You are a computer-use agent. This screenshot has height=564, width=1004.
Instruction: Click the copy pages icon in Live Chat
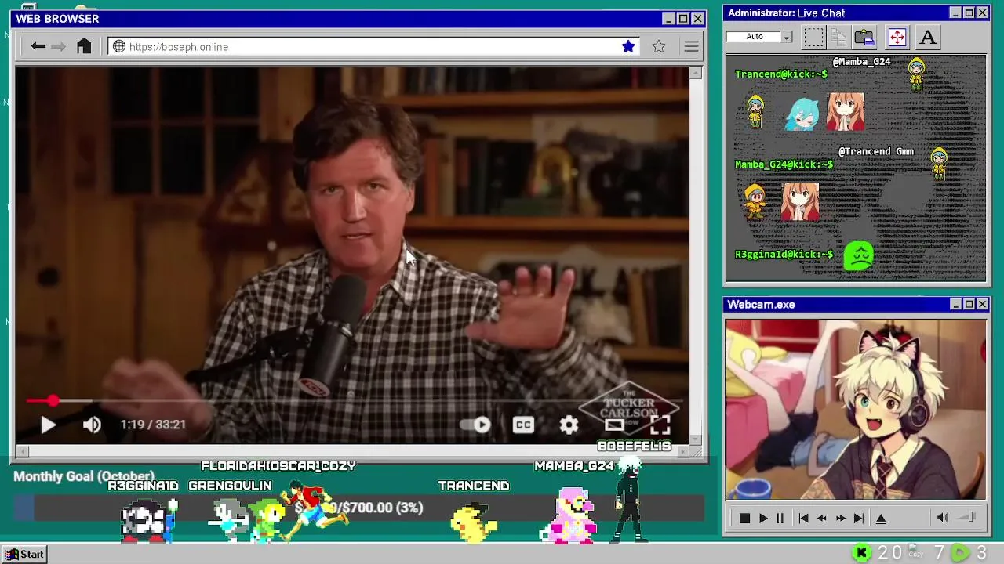838,37
